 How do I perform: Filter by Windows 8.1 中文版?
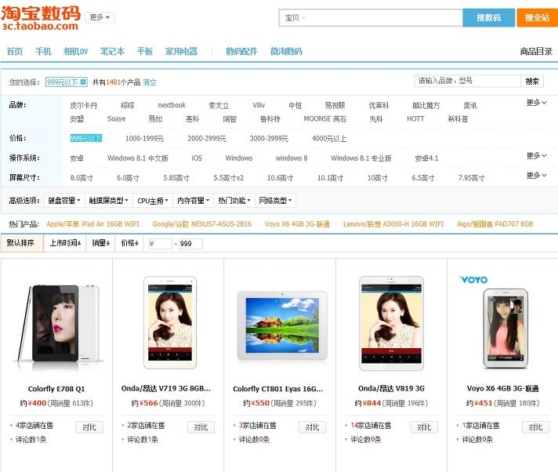(x=138, y=158)
